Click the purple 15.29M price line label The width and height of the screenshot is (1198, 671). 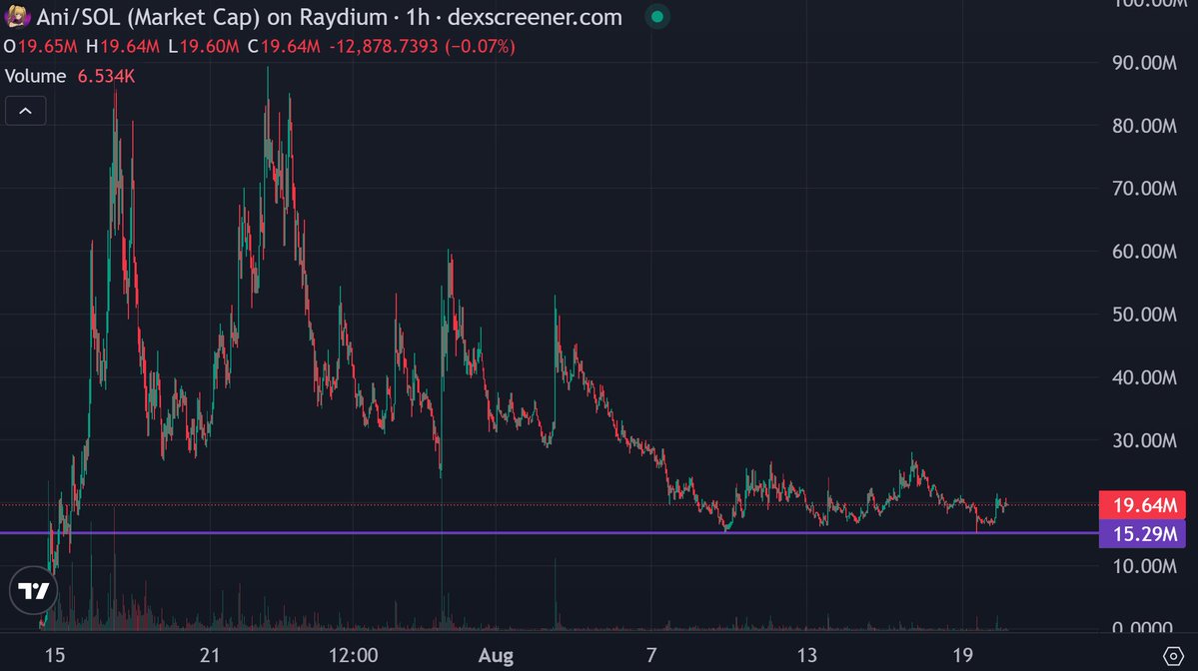1142,533
